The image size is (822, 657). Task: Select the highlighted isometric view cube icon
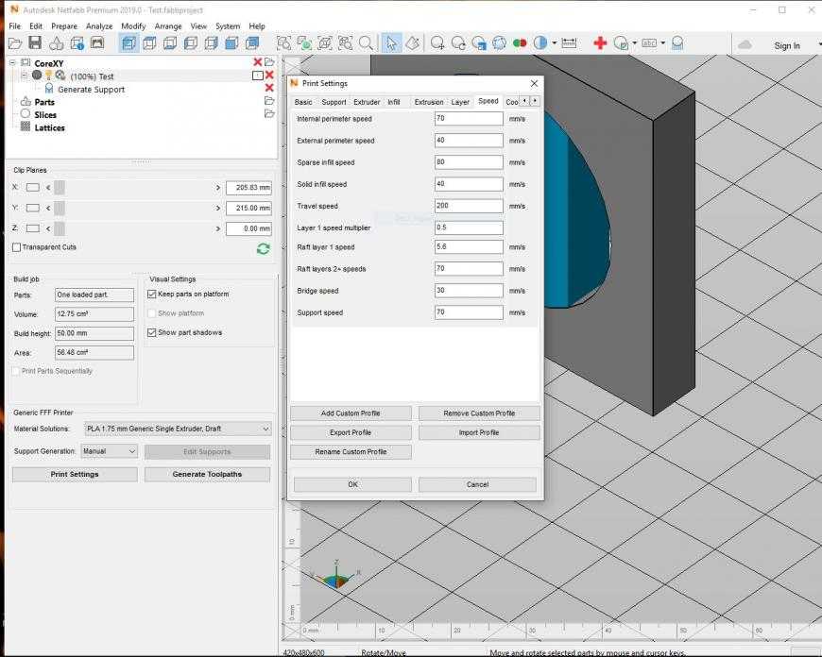coord(128,43)
